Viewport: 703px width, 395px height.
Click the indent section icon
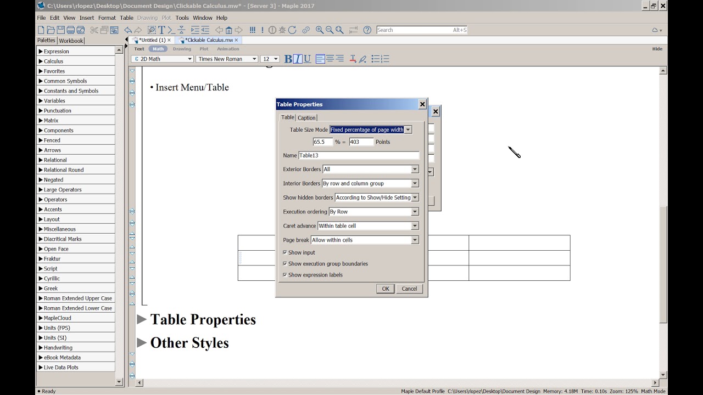coord(195,30)
